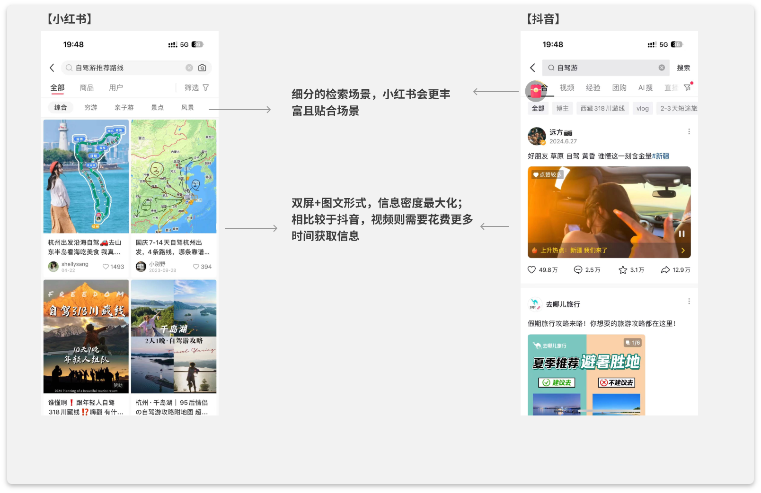Open the 自驾318川藏线 note cover image
The height and width of the screenshot is (493, 761).
click(x=86, y=337)
